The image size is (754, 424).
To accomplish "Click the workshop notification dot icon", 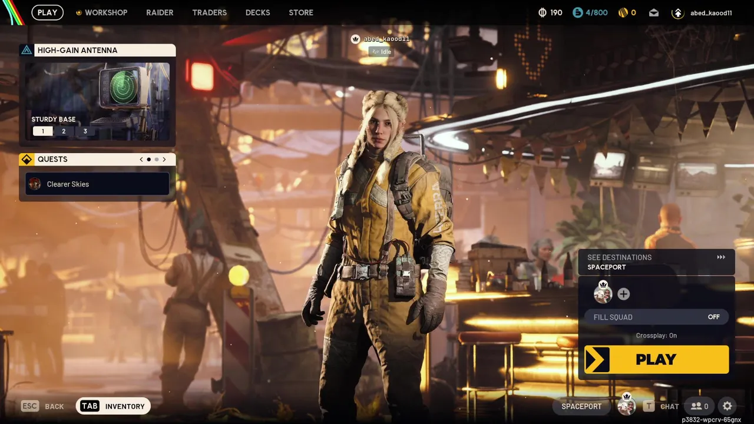I will pos(79,12).
